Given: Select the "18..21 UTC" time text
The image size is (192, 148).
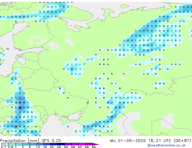Looking at the screenshot, I should pyautogui.click(x=160, y=141).
